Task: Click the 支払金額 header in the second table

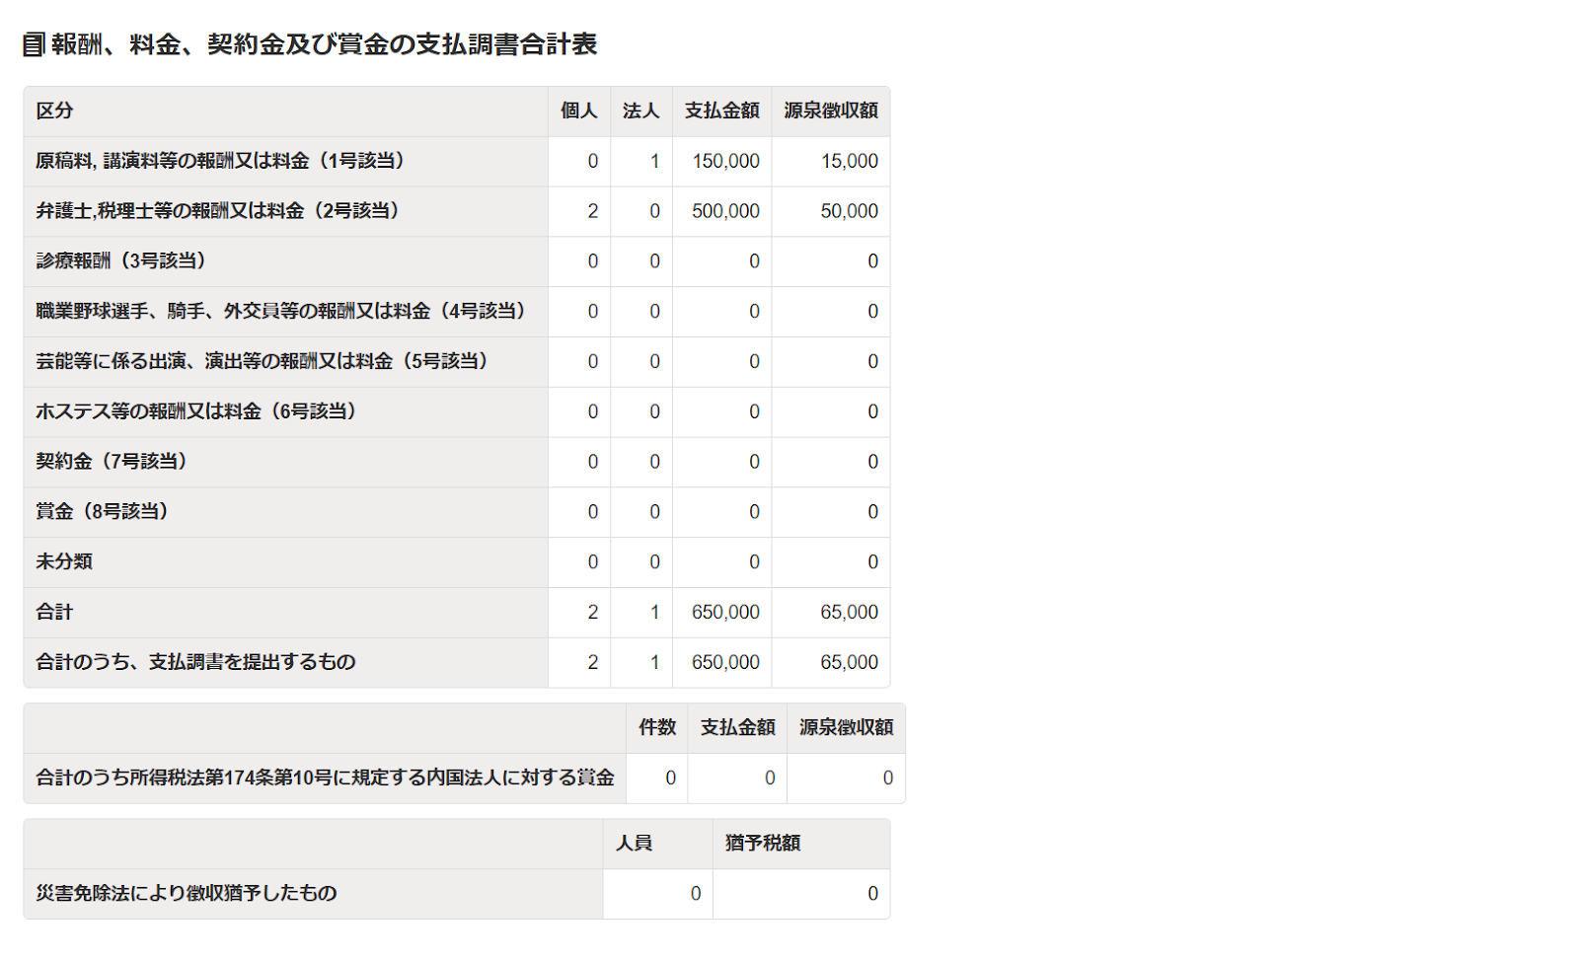Action: (737, 728)
